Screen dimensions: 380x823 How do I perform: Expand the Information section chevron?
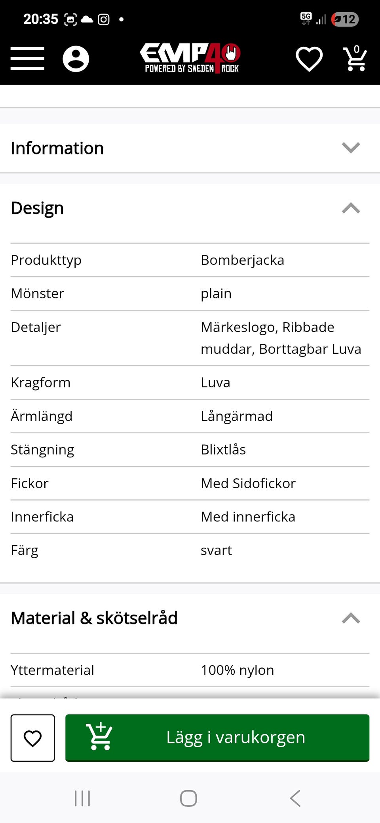351,148
